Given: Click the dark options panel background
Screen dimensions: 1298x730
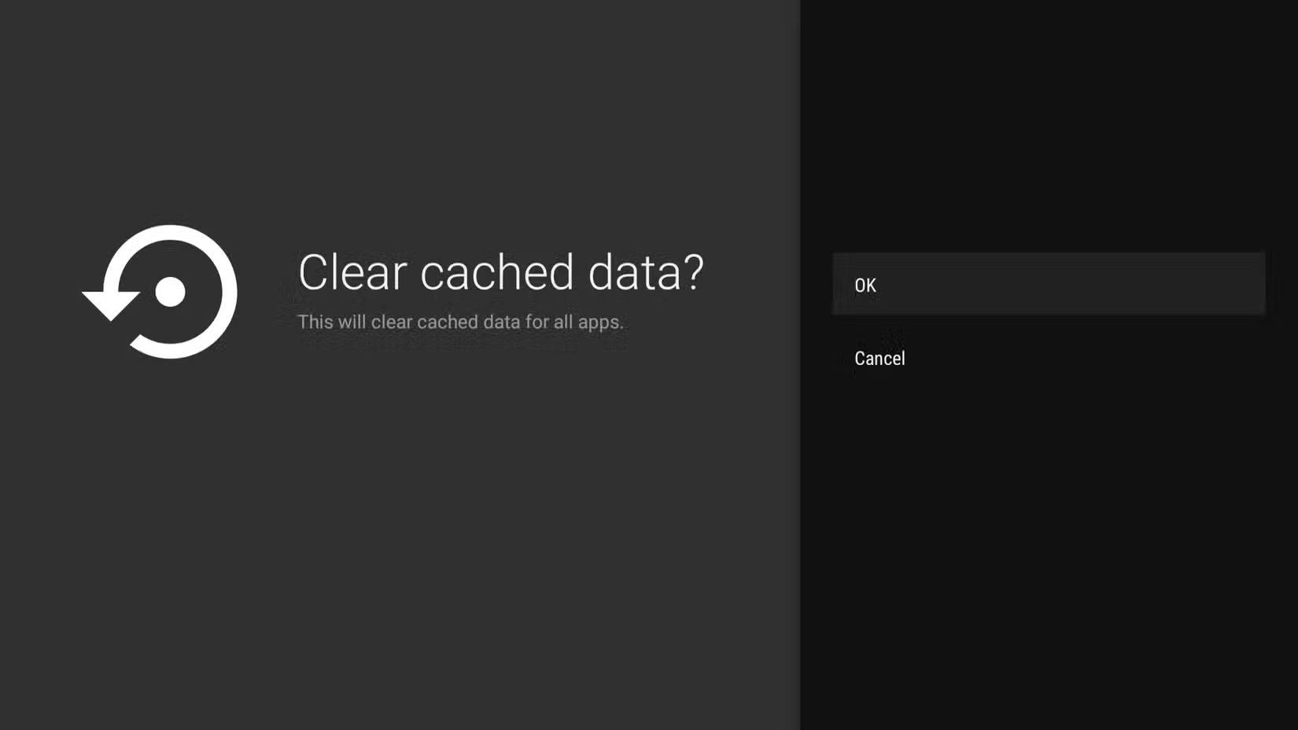Looking at the screenshot, I should coord(1046,551).
